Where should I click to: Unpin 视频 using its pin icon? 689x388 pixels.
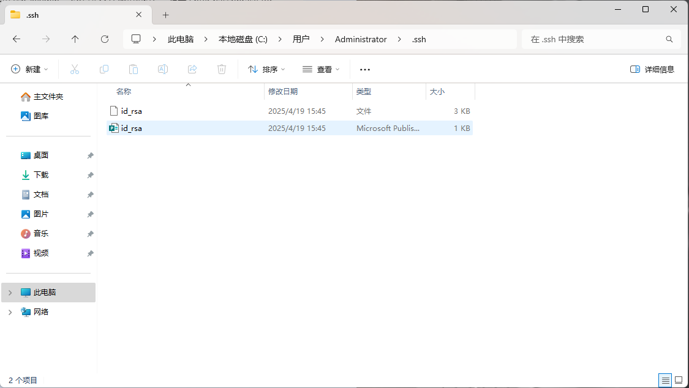pyautogui.click(x=90, y=253)
